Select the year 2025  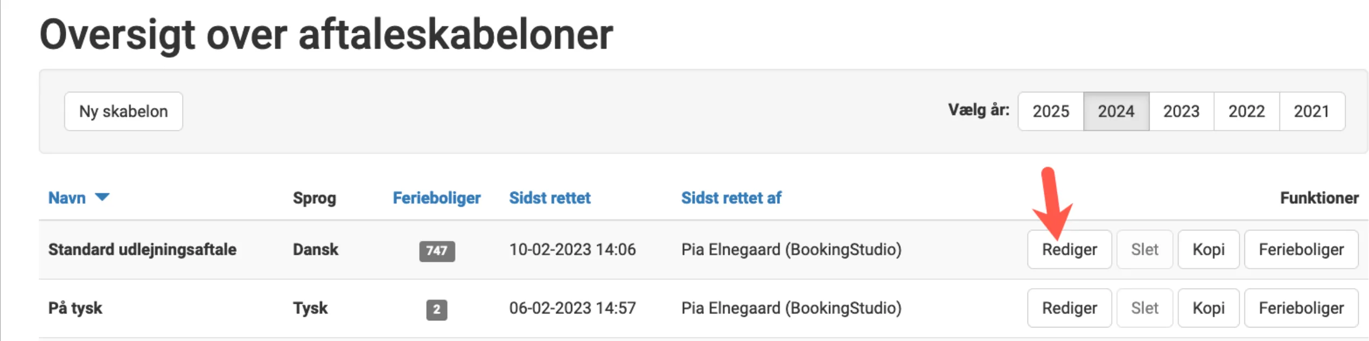[x=1051, y=111]
